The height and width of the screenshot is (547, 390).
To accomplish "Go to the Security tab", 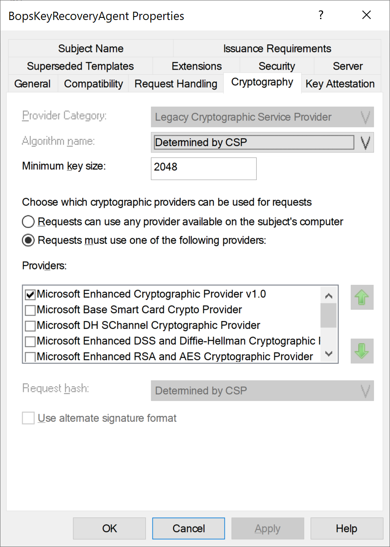I will click(277, 66).
